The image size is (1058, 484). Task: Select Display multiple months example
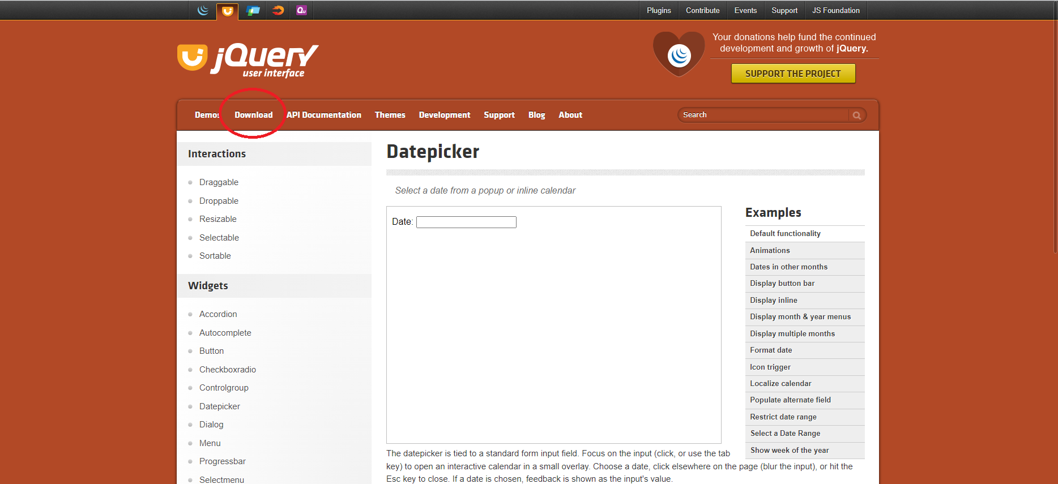click(805, 334)
